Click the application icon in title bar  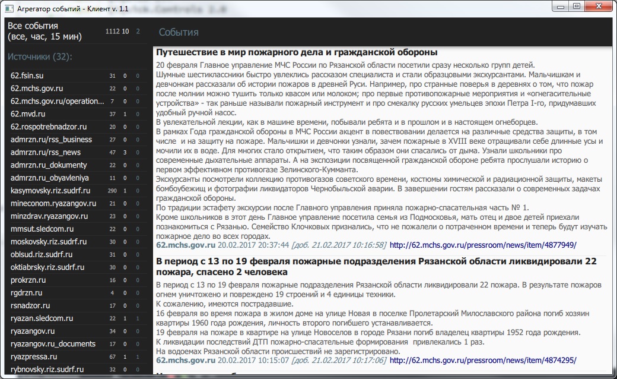pos(9,8)
